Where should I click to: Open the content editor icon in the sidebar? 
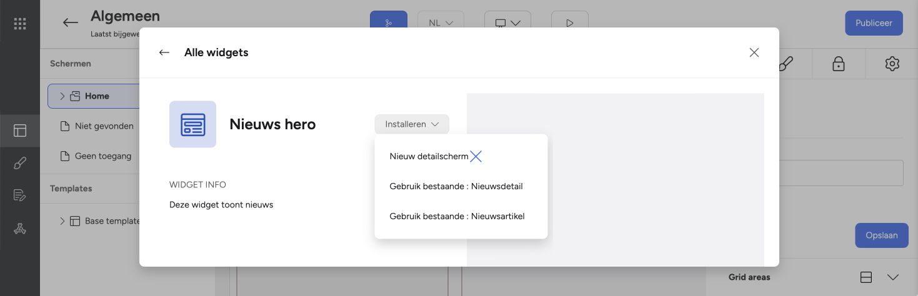coord(20,195)
